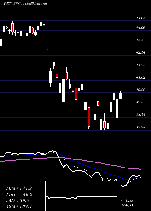Image resolution: width=151 pixels, height=211 pixels.
Task: Click the 44.06 price level label
Action: pos(141,28)
